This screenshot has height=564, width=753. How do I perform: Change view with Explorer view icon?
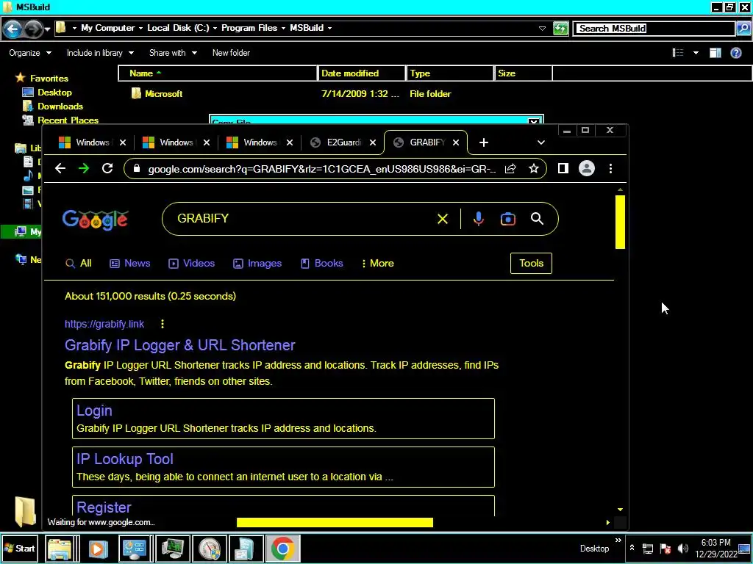click(678, 53)
